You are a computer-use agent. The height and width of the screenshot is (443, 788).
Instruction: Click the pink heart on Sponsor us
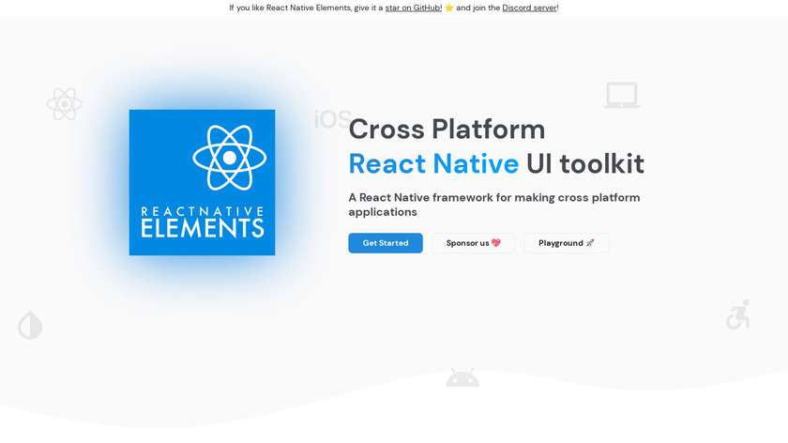coord(496,243)
